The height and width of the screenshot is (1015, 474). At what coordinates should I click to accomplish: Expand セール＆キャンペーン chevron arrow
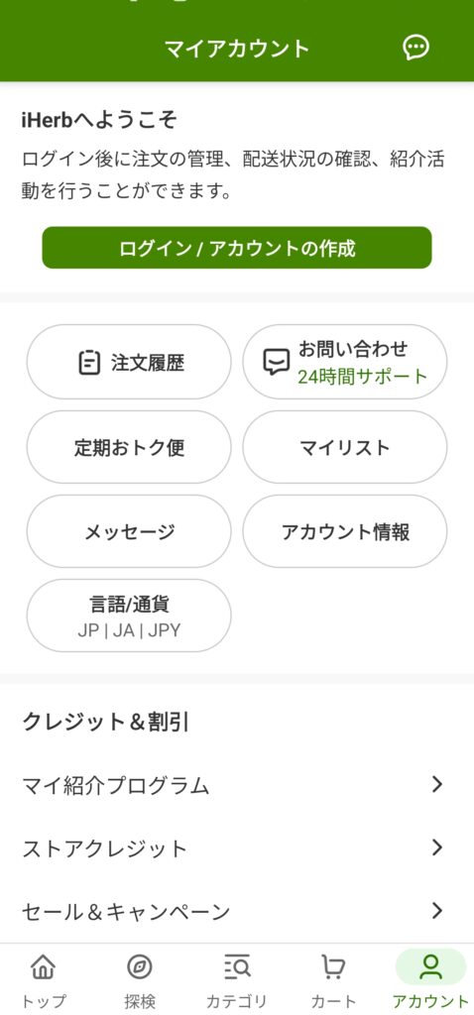437,911
